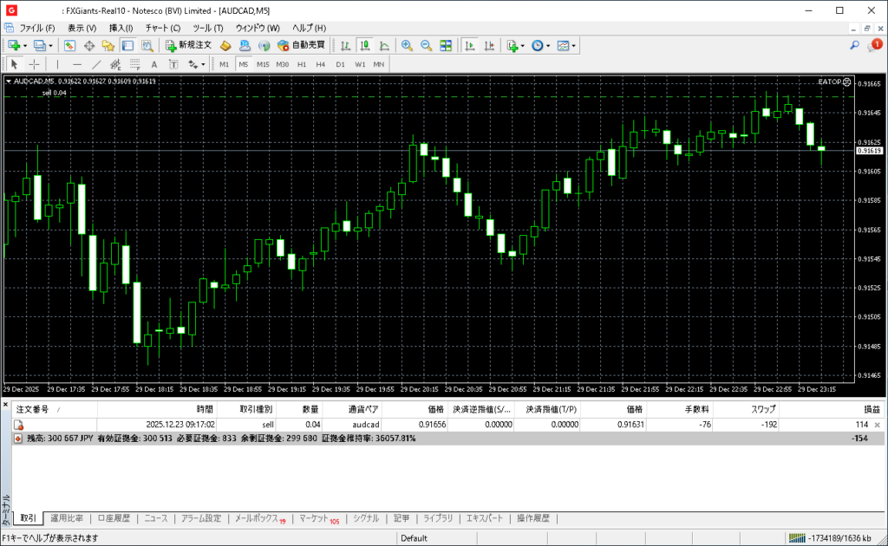Expand the indicators list dropdown

523,45
